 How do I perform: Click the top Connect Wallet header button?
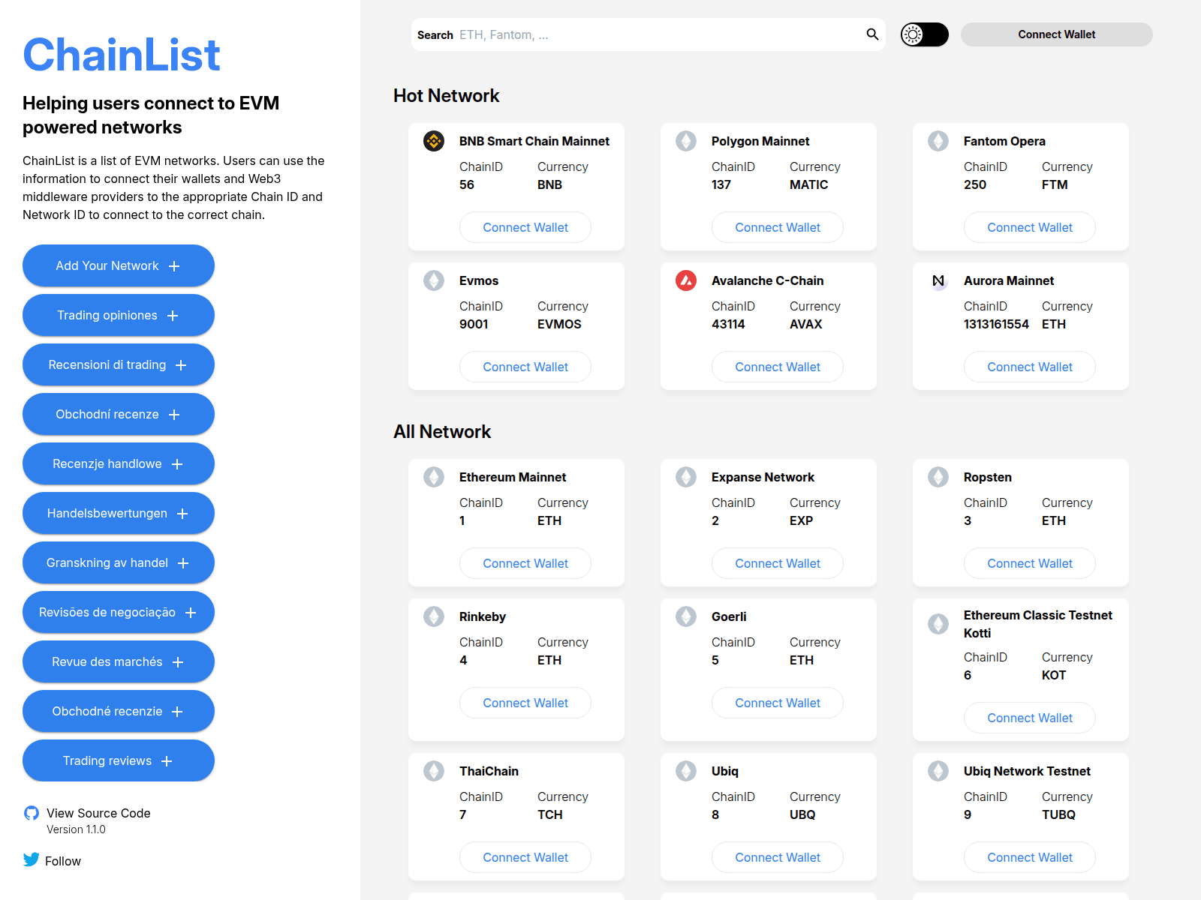click(x=1057, y=34)
